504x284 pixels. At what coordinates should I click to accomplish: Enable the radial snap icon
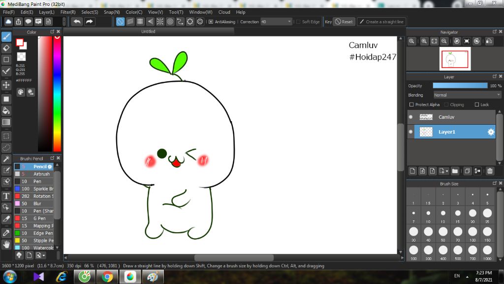(160, 22)
